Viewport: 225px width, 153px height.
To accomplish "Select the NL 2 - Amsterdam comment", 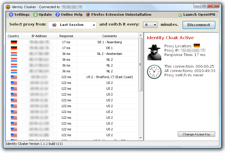I will (110, 54).
